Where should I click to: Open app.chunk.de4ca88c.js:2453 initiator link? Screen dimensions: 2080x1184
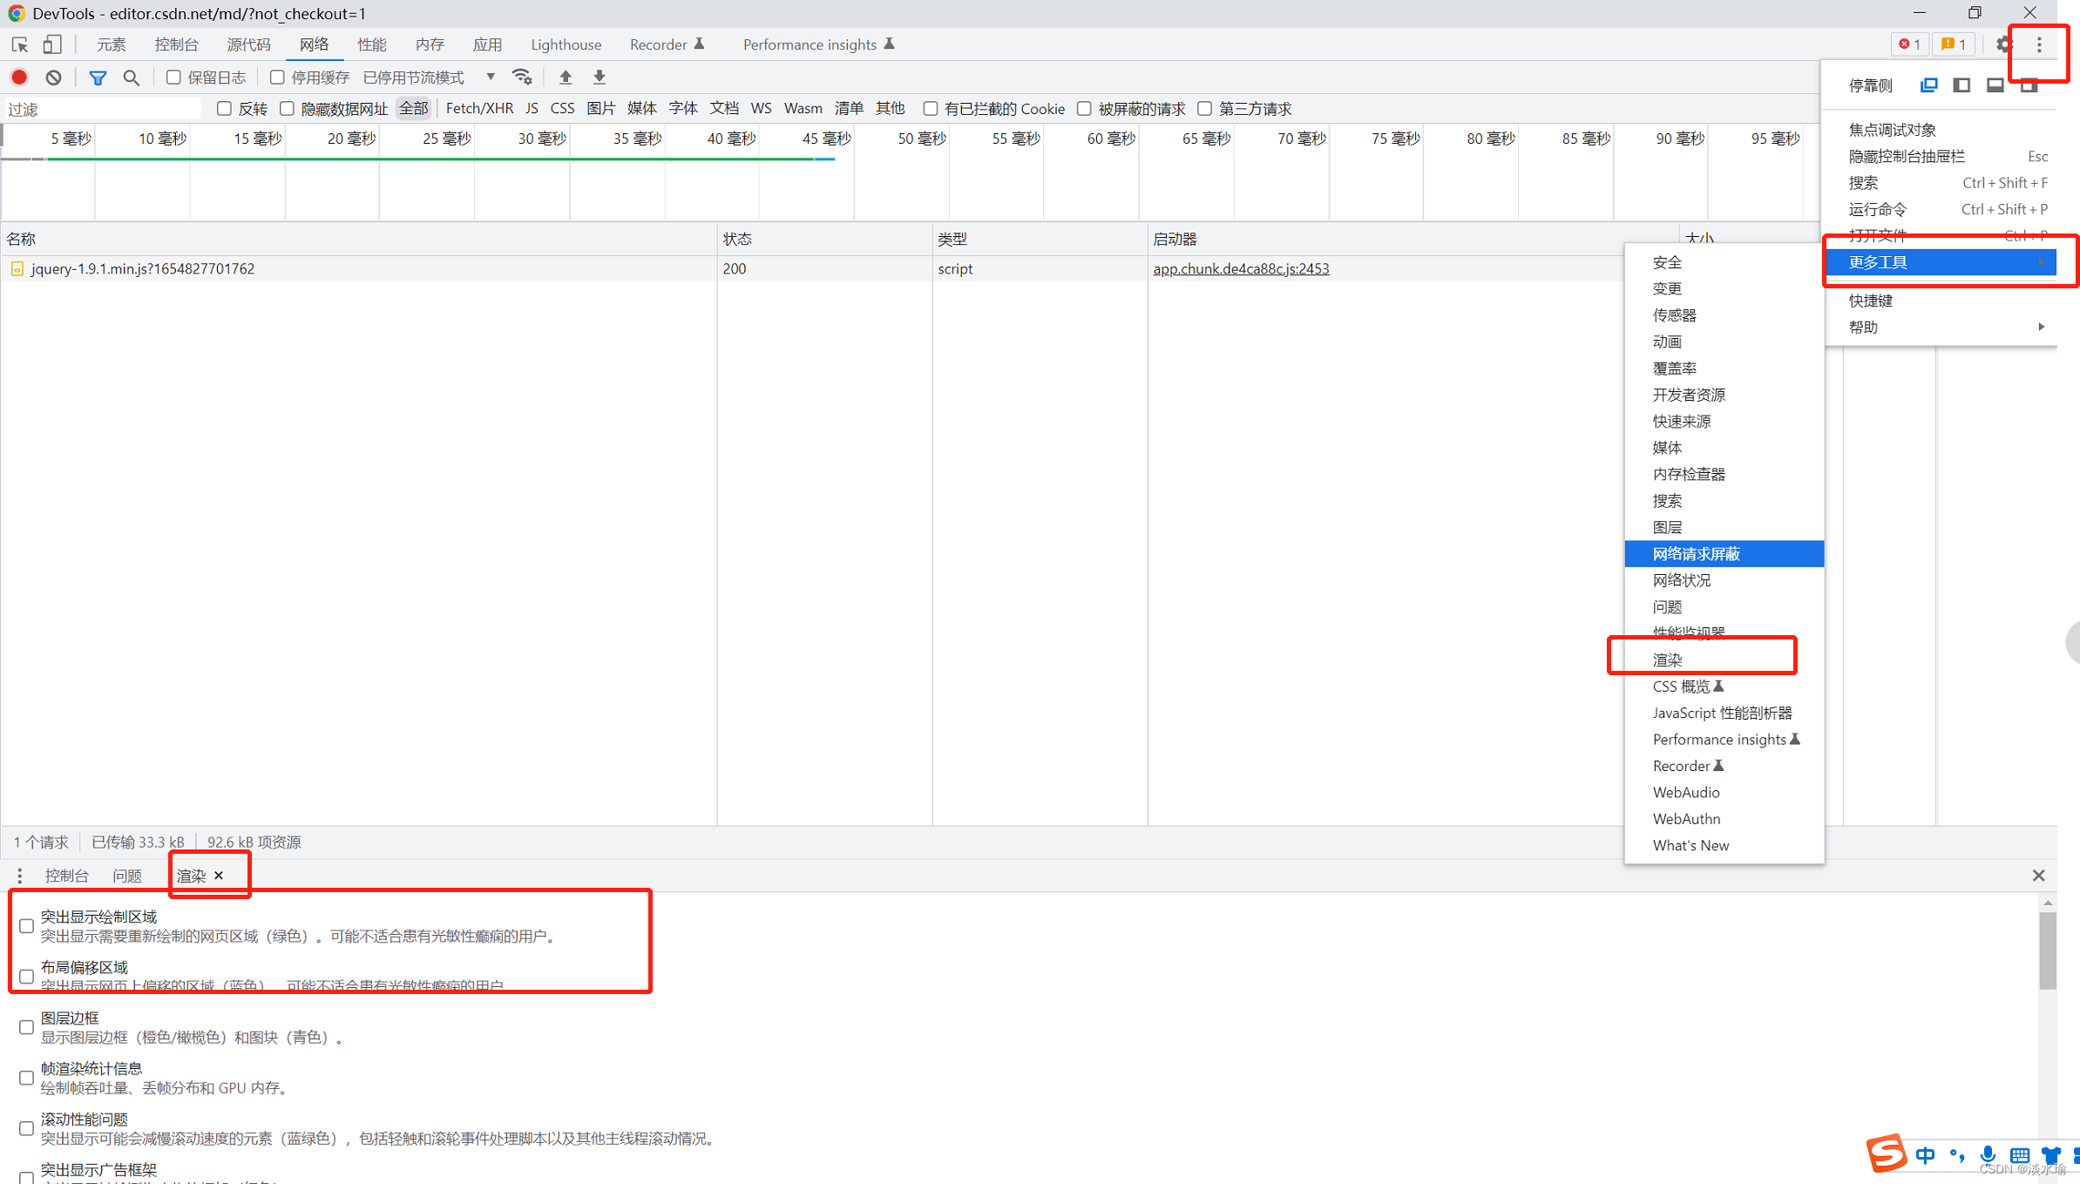(x=1241, y=269)
